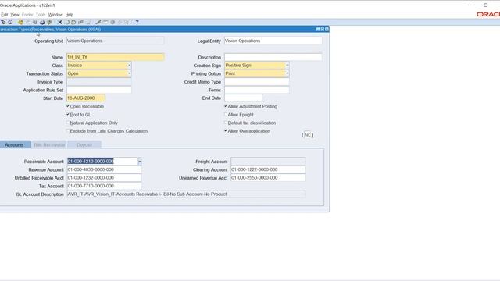
Task: Click the Folder Tools toolbar icon
Action: (x=127, y=22)
